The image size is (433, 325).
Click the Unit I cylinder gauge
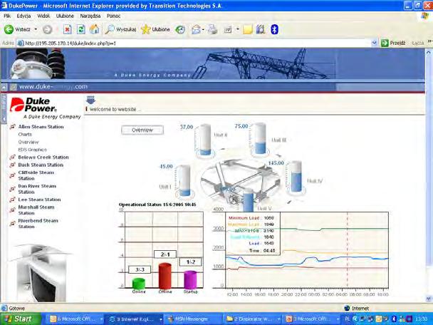[x=184, y=181]
